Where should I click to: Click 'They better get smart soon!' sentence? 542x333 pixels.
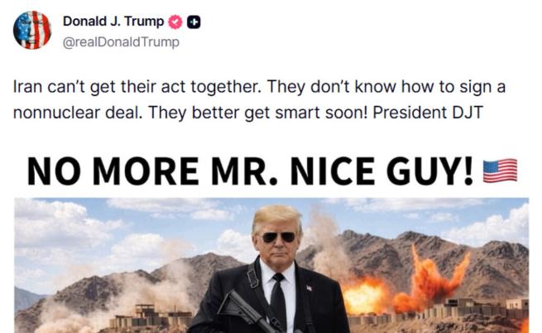coord(258,113)
